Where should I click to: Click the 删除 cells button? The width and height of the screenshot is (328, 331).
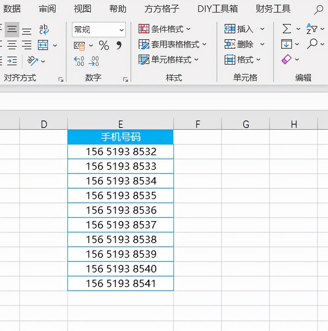240,44
